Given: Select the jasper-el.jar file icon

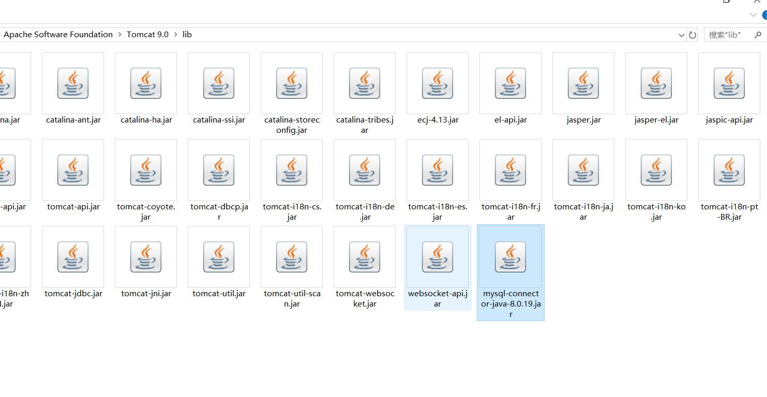Looking at the screenshot, I should click(656, 83).
